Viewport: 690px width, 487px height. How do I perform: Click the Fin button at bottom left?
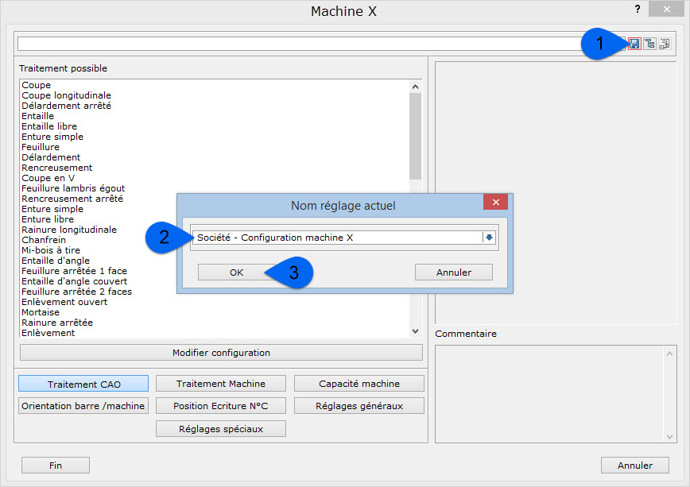[x=55, y=466]
